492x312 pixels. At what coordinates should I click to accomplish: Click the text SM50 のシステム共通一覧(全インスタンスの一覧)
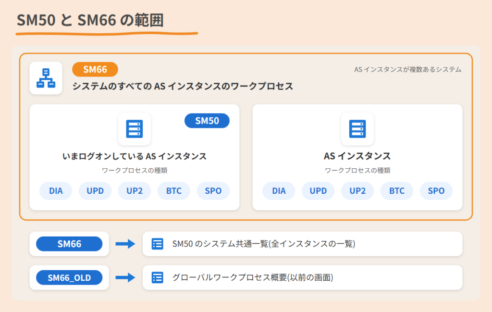[x=264, y=244]
